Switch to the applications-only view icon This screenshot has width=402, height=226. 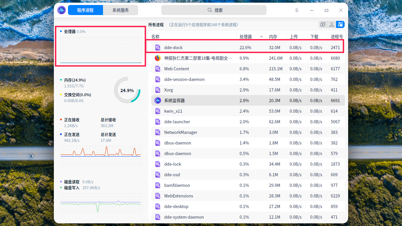click(x=323, y=24)
